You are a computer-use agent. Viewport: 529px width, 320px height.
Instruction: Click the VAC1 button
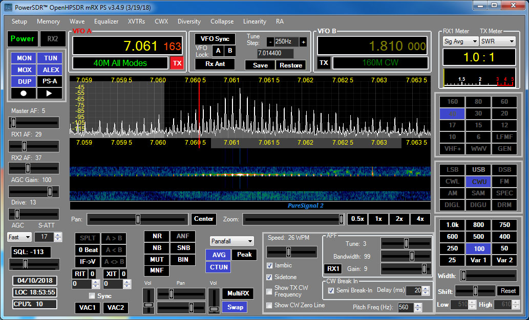(88, 308)
